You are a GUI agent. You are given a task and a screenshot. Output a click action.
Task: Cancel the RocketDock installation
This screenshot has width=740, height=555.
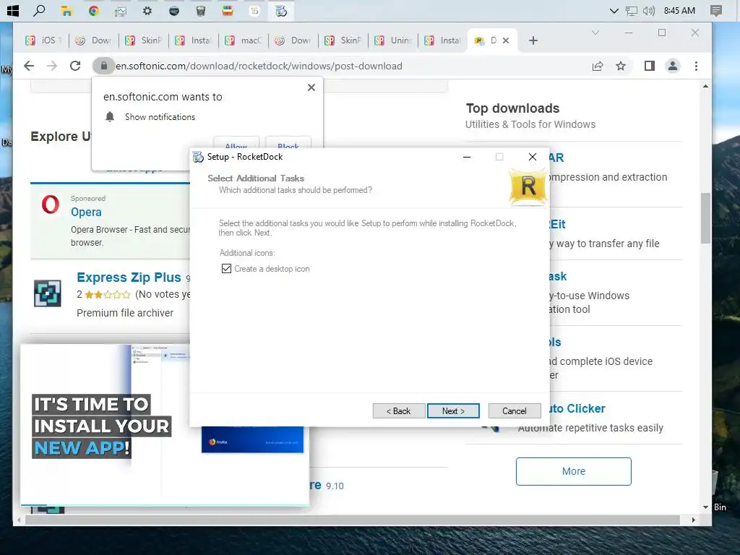515,411
